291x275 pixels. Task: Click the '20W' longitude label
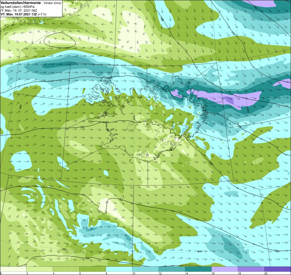[134, 117]
